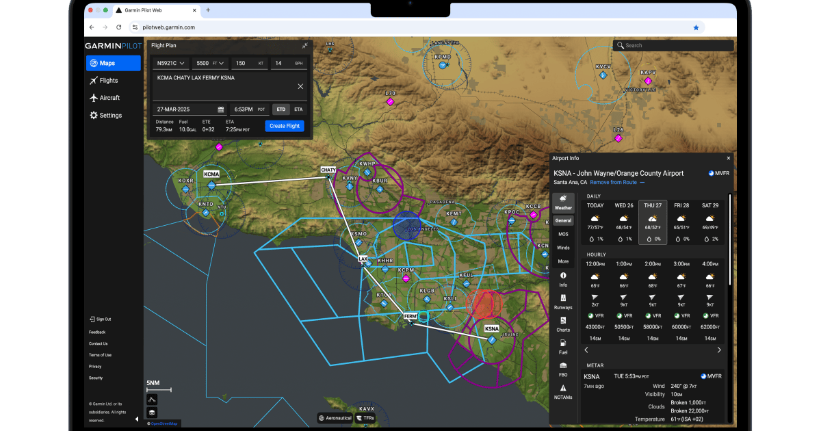Open the Charts section in Airport Info
This screenshot has height=431, width=821.
pos(563,320)
